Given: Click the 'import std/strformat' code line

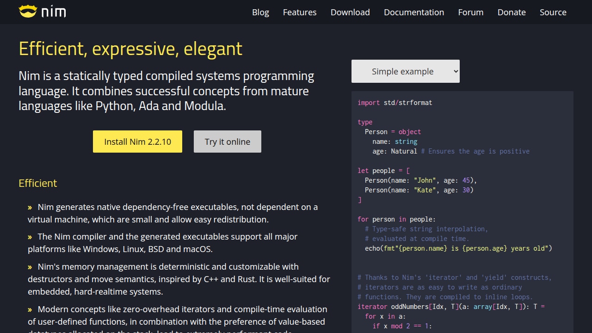Looking at the screenshot, I should [395, 103].
